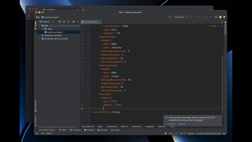Image resolution: width=252 pixels, height=142 pixels.
Task: Close the kuard-pod.yaml editor tab
Action: coord(100,22)
